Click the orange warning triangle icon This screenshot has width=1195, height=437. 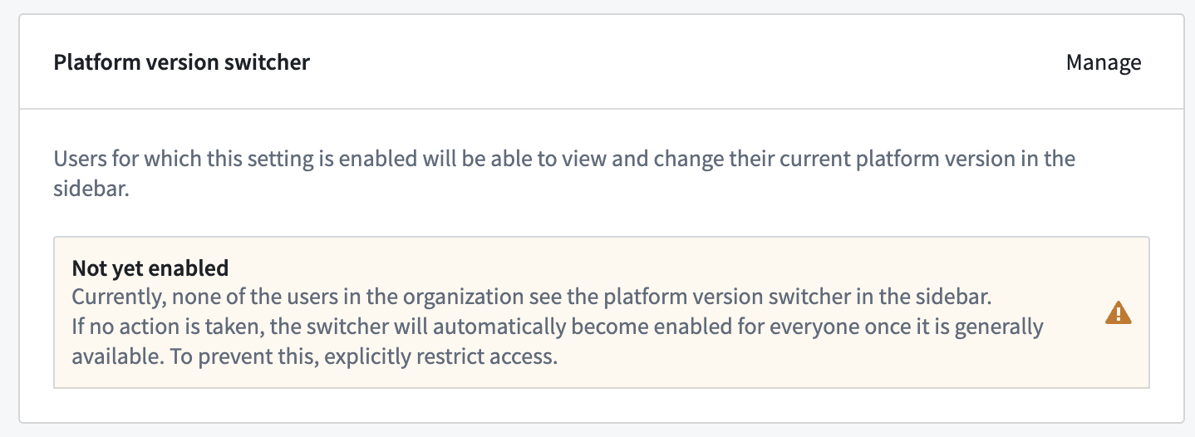(x=1118, y=313)
